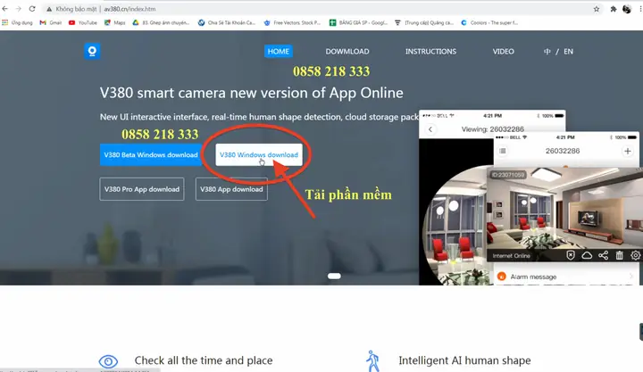Click the carousel slide indicator dot

click(334, 276)
